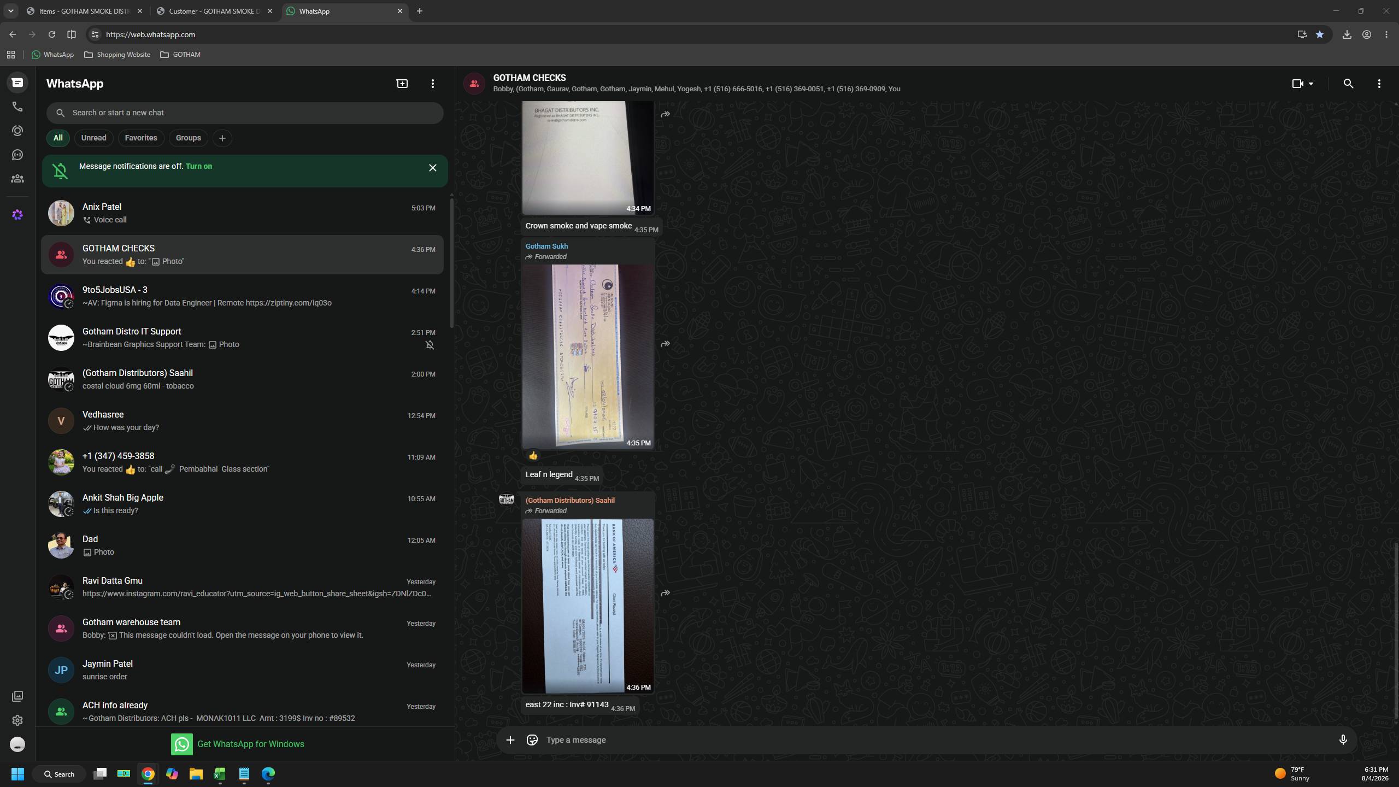Select the Groups chat filter
This screenshot has width=1399, height=787.
coord(188,138)
